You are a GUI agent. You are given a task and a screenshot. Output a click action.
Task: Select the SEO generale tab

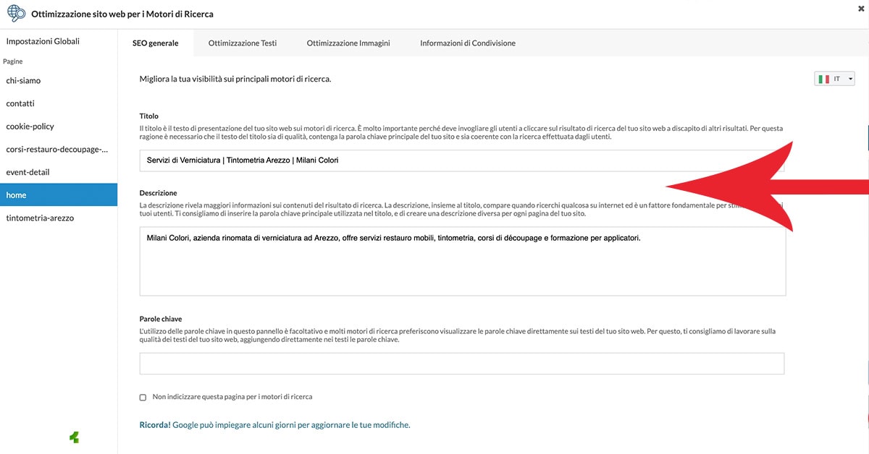point(155,43)
